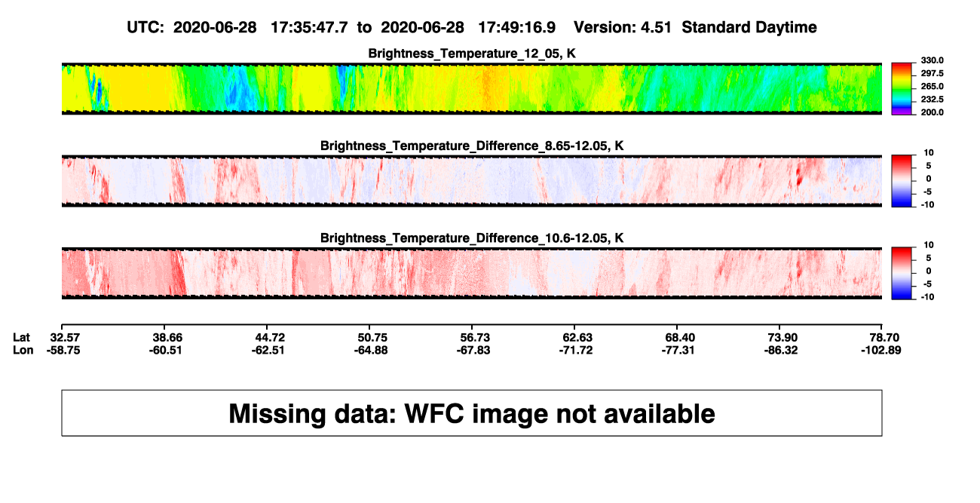Viewport: 980px width, 503px height.
Task: Click latitude value 44.72
Action: tap(270, 336)
